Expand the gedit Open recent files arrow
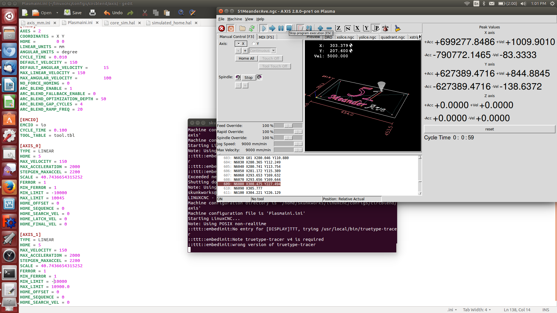The height and width of the screenshot is (313, 557). [57, 13]
